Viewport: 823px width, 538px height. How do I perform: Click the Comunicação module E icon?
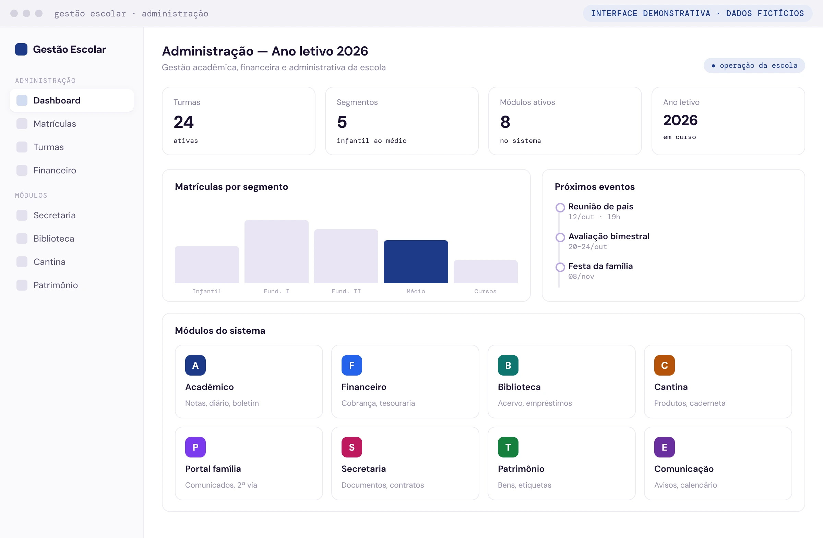point(664,447)
